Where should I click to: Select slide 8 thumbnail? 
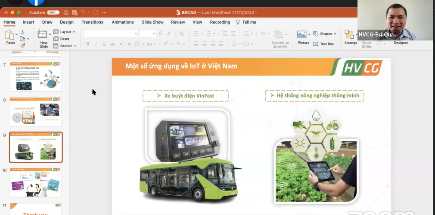pyautogui.click(x=36, y=112)
